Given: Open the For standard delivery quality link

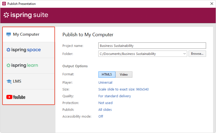Looking at the screenshot, I should point(114,96).
